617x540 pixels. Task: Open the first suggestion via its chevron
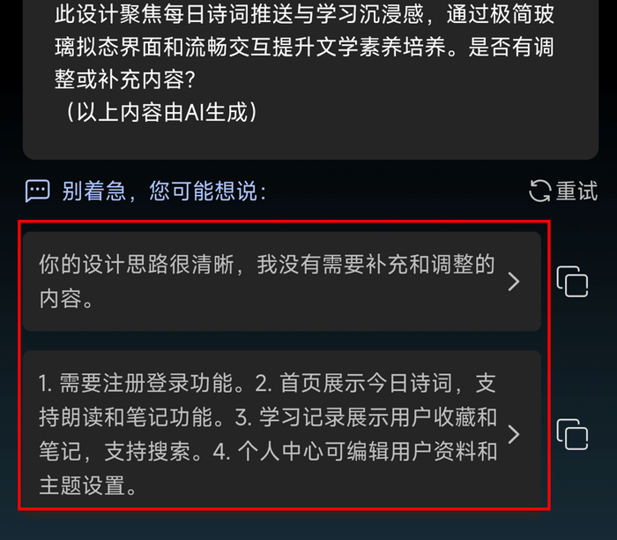[514, 281]
